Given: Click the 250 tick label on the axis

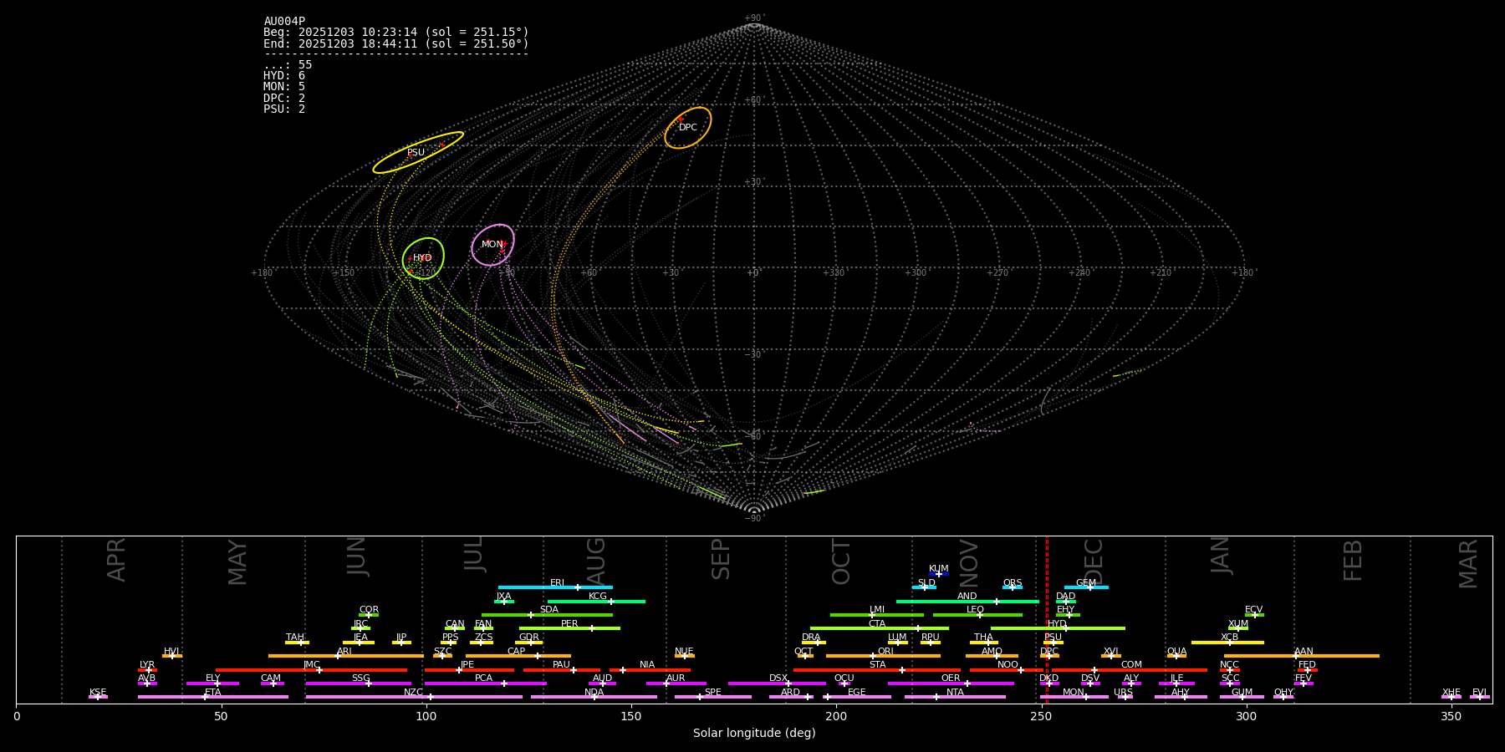Looking at the screenshot, I should point(1041,716).
